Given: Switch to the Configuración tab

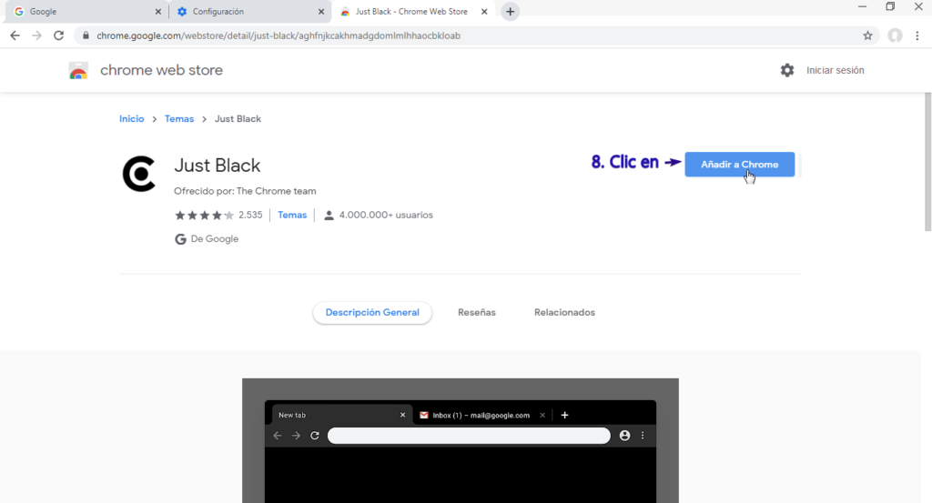Looking at the screenshot, I should click(241, 12).
